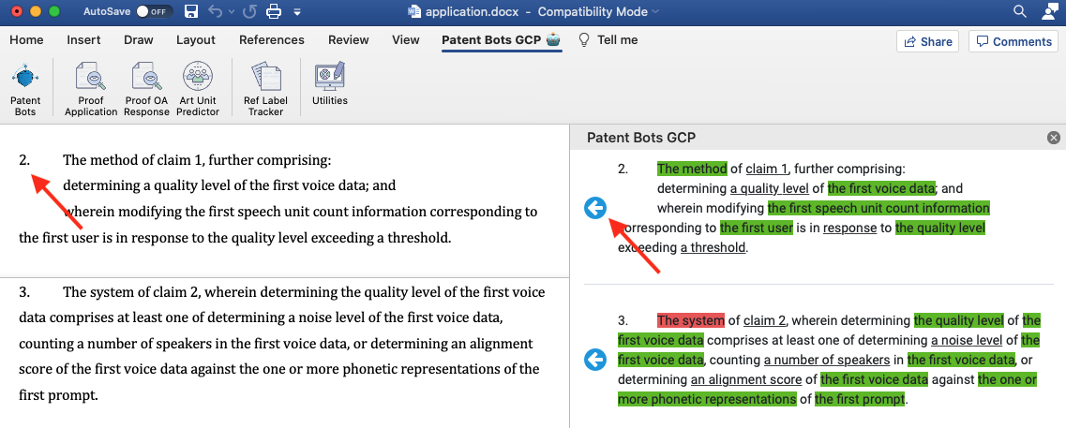Open the quick access toolbar customize dropdown

tap(297, 12)
